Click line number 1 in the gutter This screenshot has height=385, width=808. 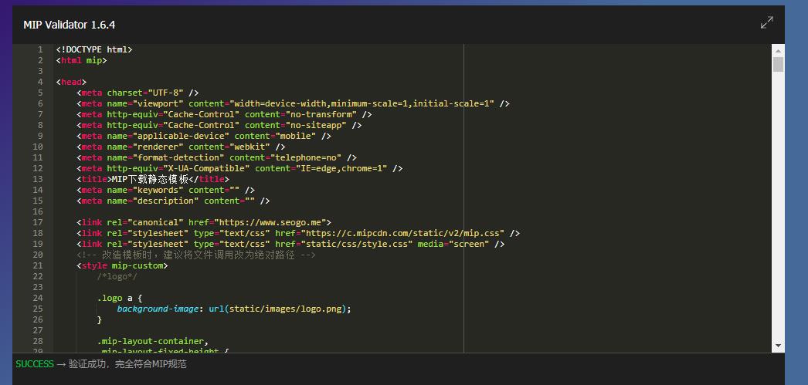40,49
